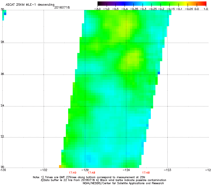Click the 17:48 time label right of -126
Image resolution: width=211 pixels, height=185 pixels.
point(146,173)
